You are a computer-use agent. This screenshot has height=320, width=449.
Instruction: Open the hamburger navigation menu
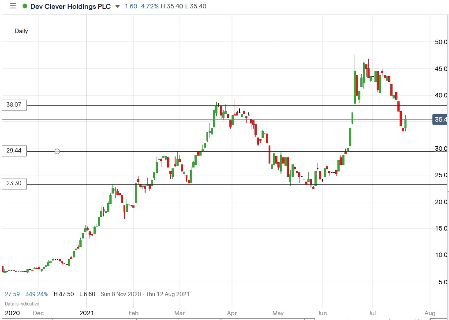[12, 6]
